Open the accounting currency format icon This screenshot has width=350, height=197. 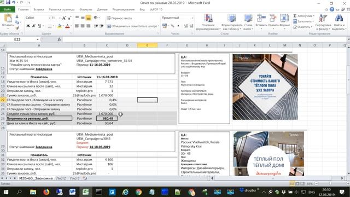[x=165, y=26]
